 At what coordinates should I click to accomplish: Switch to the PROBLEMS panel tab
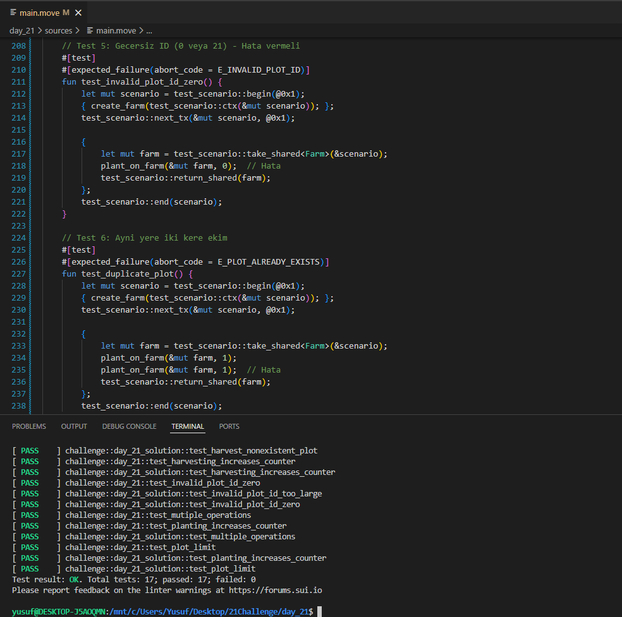29,426
